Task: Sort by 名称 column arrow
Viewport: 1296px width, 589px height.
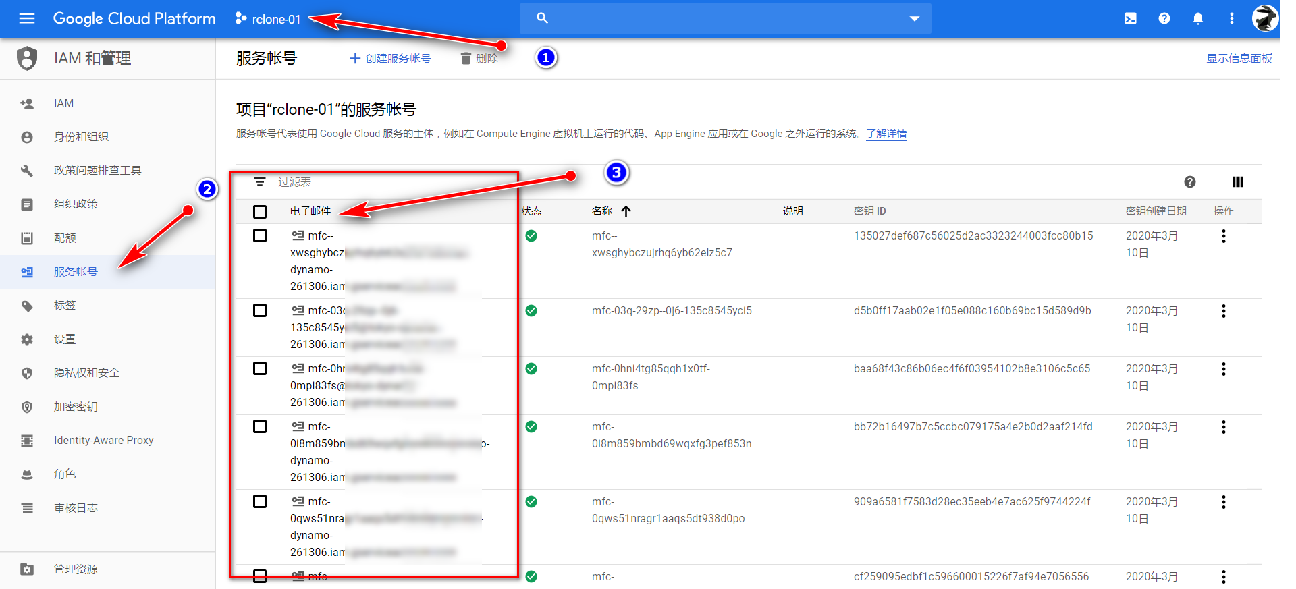Action: coord(626,211)
